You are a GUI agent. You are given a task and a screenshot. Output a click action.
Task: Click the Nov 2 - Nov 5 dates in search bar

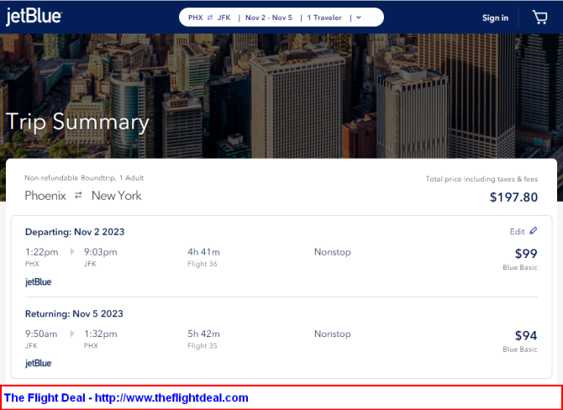269,18
